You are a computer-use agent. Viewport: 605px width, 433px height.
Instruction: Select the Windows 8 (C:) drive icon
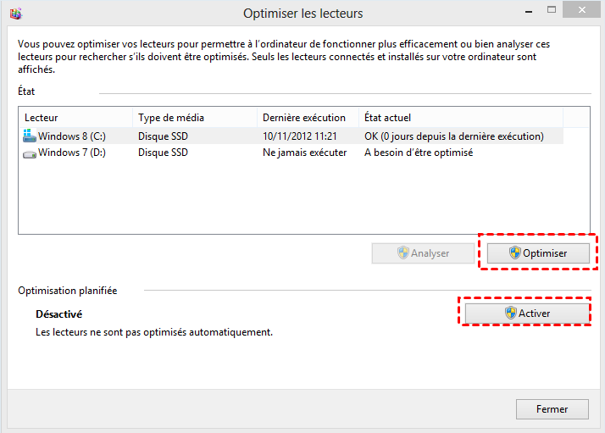pos(30,136)
